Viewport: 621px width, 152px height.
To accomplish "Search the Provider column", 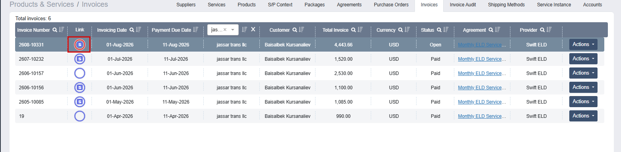I will point(542,30).
